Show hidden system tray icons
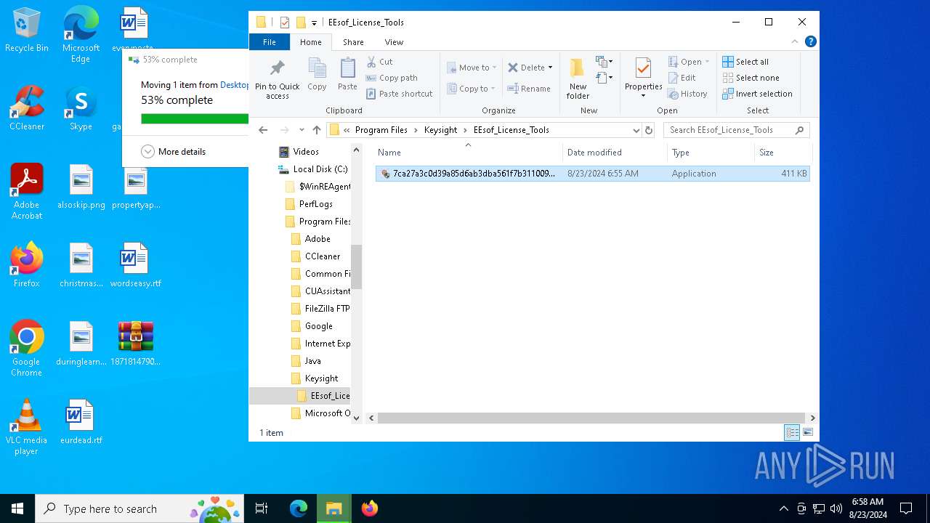930x523 pixels. tap(783, 508)
